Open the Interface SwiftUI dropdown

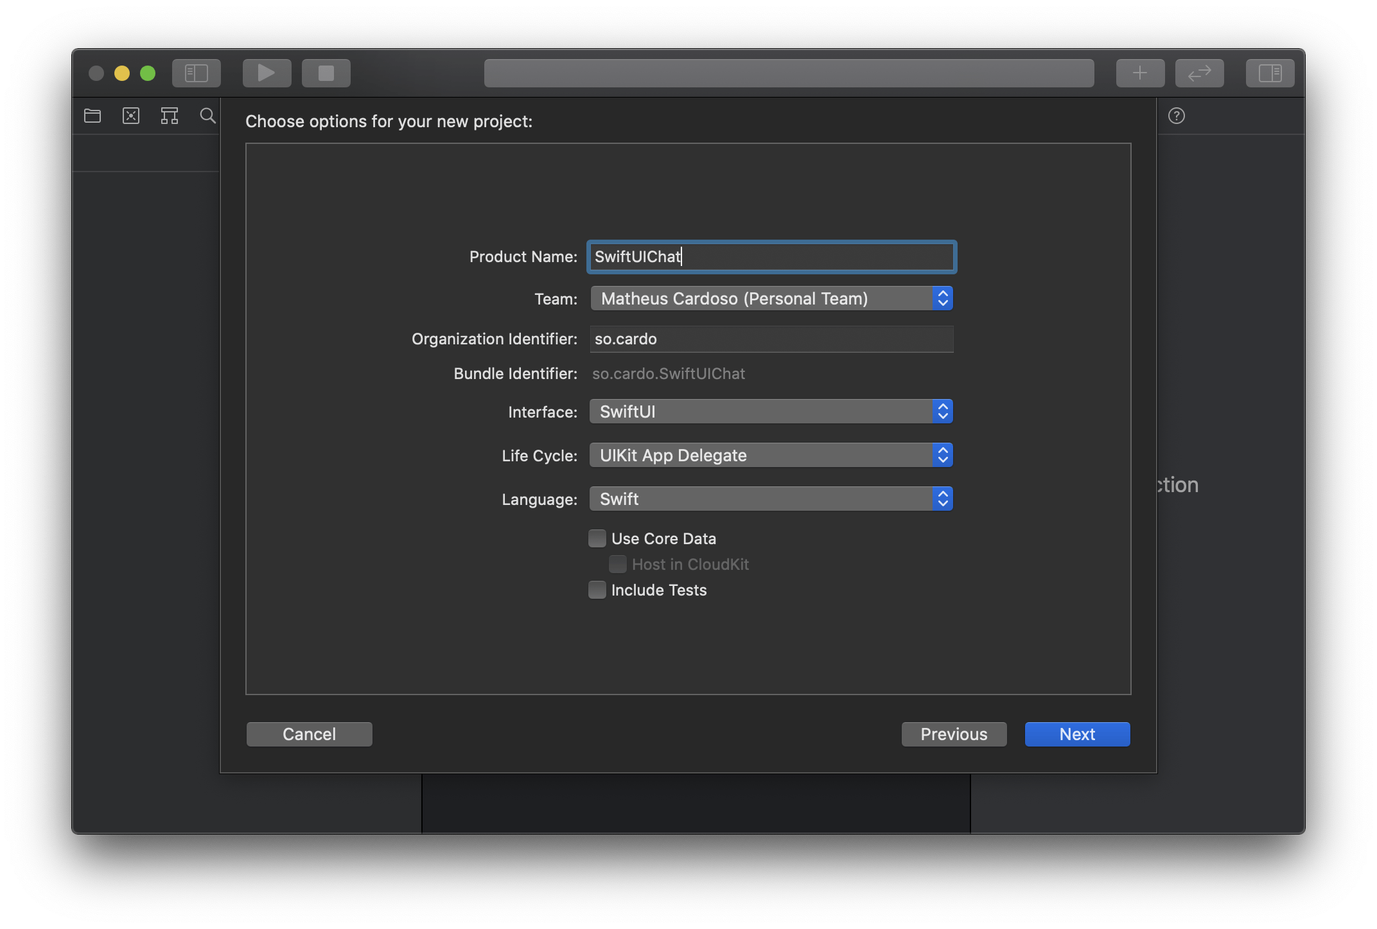[x=771, y=412]
